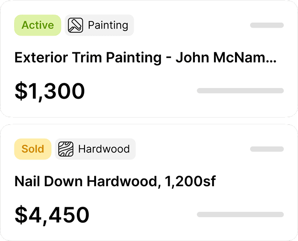Select the Nail Down Hardwood card
Image resolution: width=298 pixels, height=241 pixels.
point(149,182)
